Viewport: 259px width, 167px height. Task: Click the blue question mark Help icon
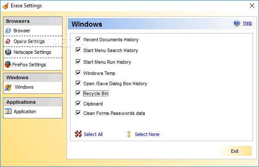click(x=237, y=23)
